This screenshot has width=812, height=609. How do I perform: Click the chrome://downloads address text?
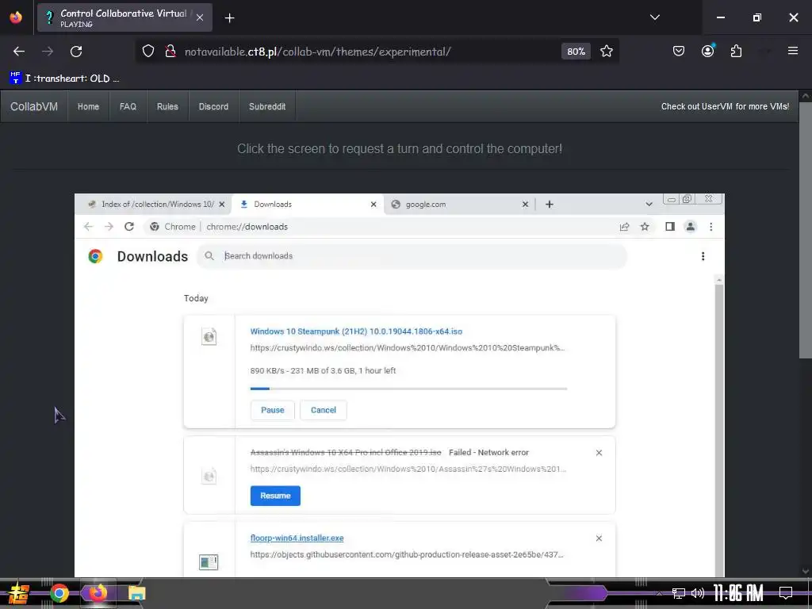(247, 227)
